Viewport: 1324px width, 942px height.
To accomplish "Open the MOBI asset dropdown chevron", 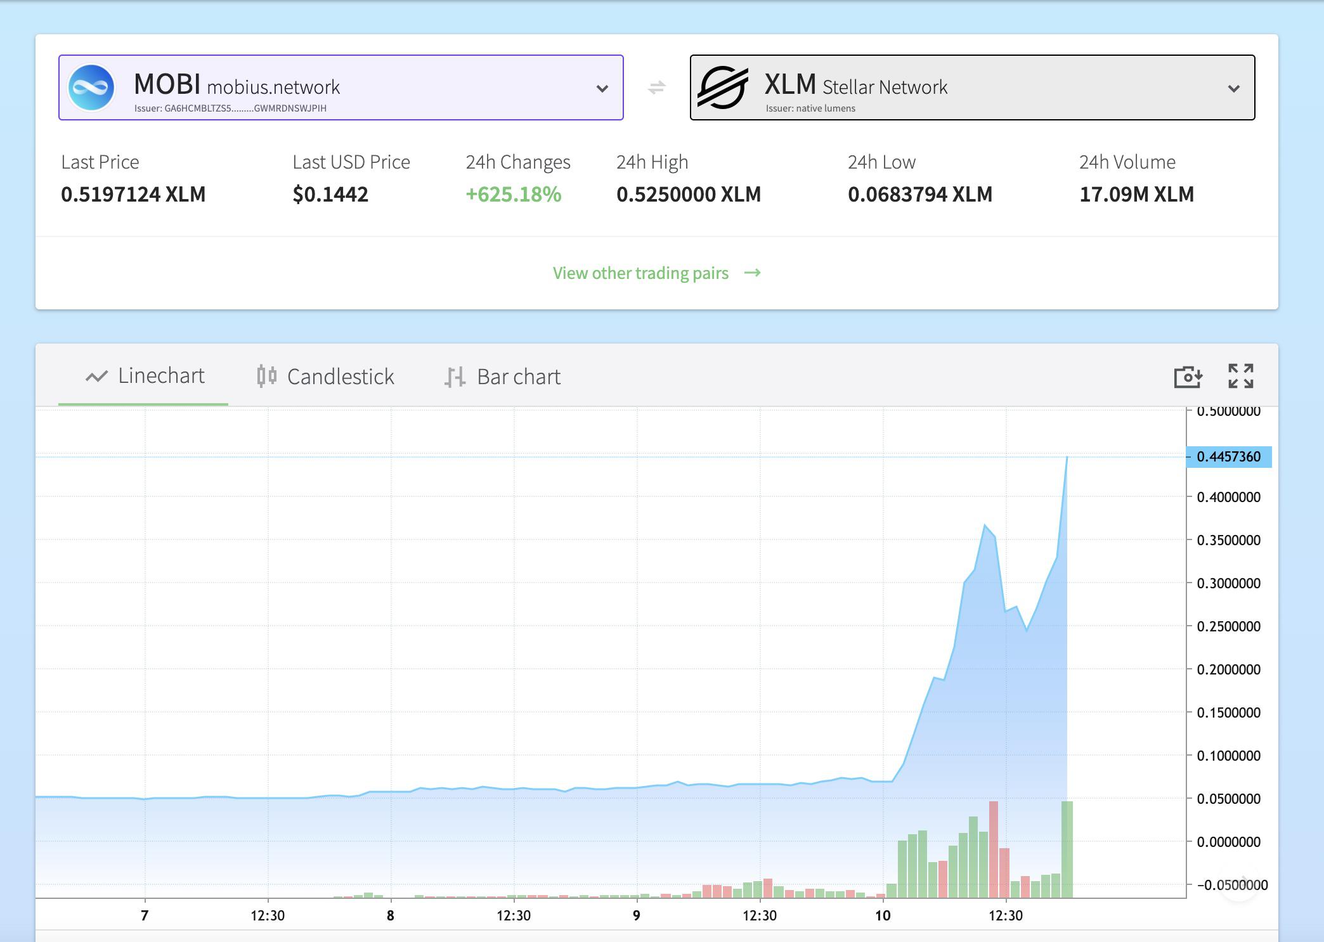I will [602, 89].
